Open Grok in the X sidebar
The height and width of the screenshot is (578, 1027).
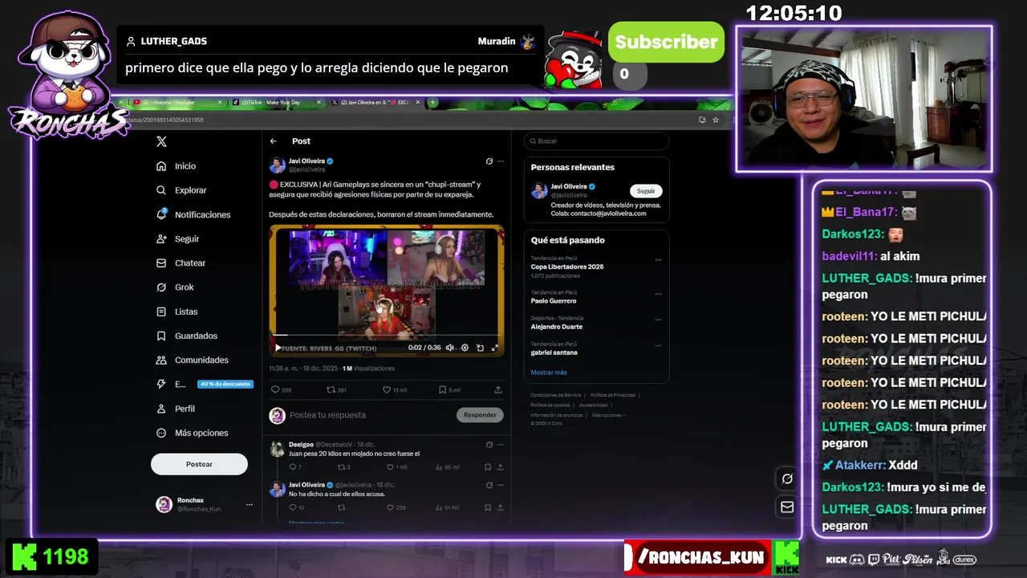(x=175, y=287)
